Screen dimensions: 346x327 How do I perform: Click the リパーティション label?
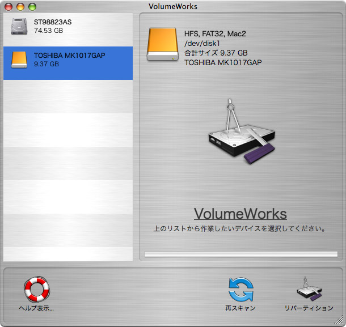[x=309, y=308]
